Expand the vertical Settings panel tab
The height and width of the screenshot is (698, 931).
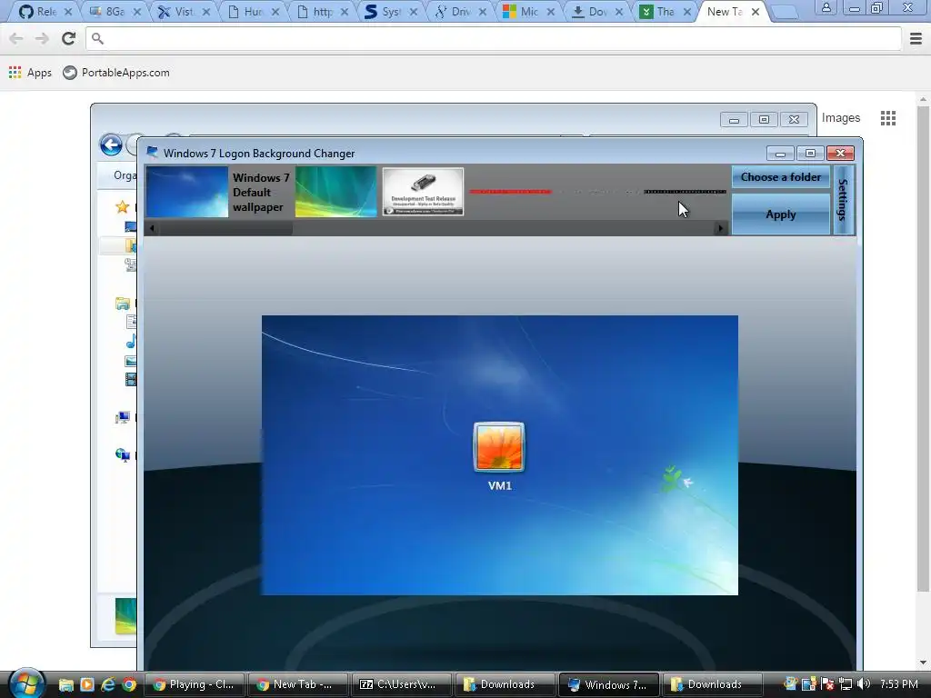[843, 200]
